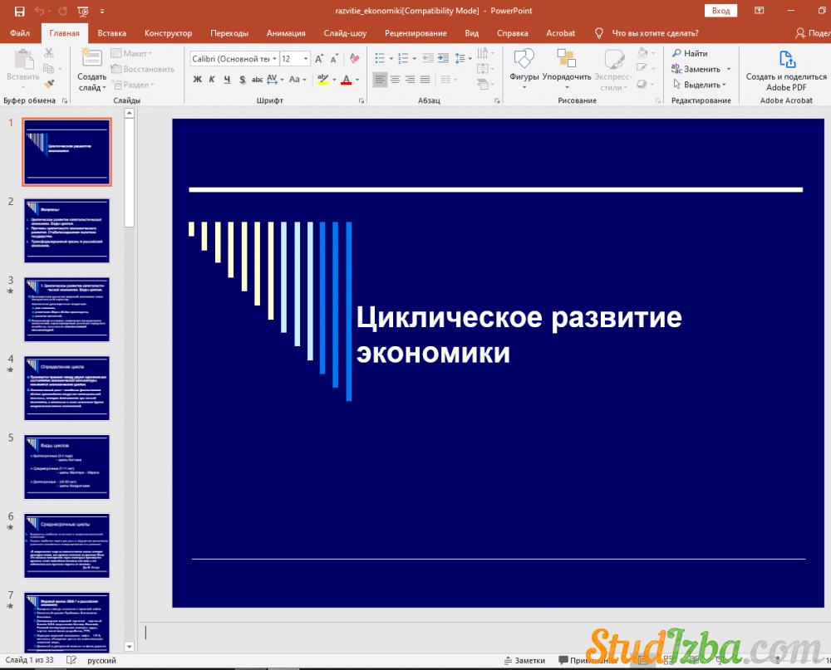Toggle justify text alignment

[x=425, y=80]
